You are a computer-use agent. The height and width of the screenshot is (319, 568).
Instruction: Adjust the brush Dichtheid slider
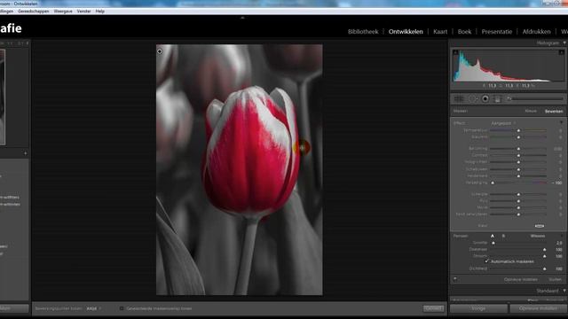(x=544, y=268)
